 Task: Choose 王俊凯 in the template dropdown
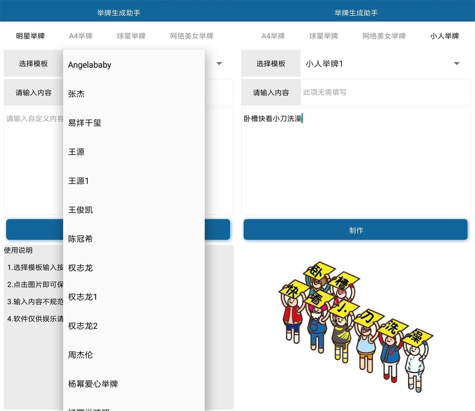click(x=80, y=210)
